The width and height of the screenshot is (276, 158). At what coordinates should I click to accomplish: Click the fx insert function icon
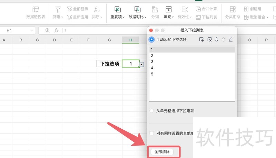coord(56,30)
